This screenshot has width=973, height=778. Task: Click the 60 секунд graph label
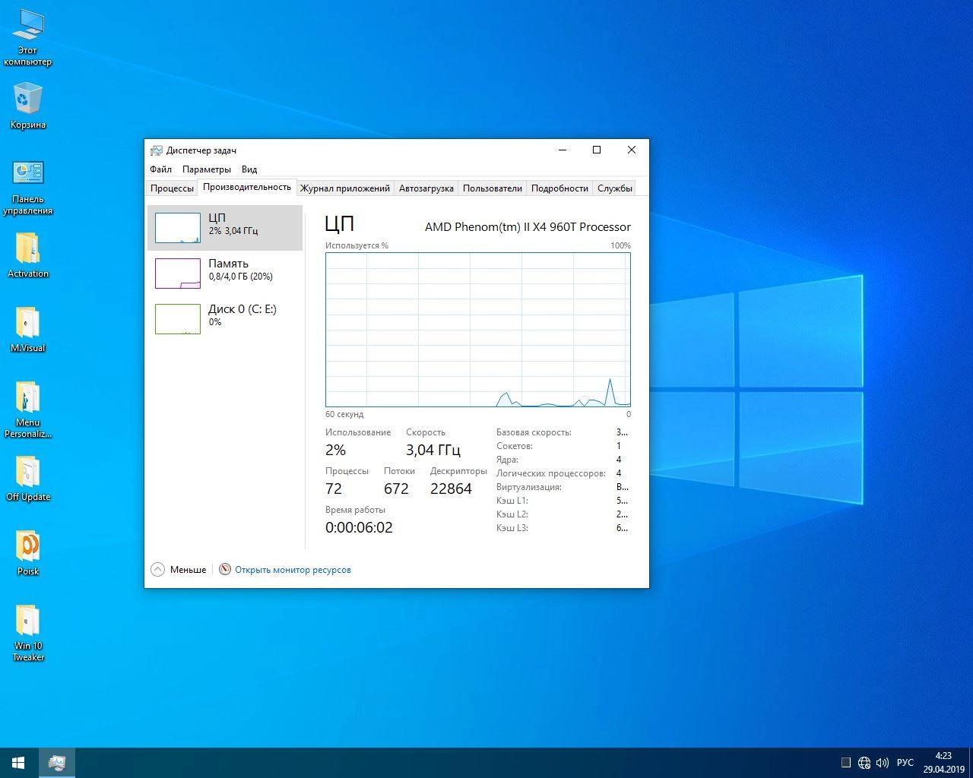click(344, 414)
